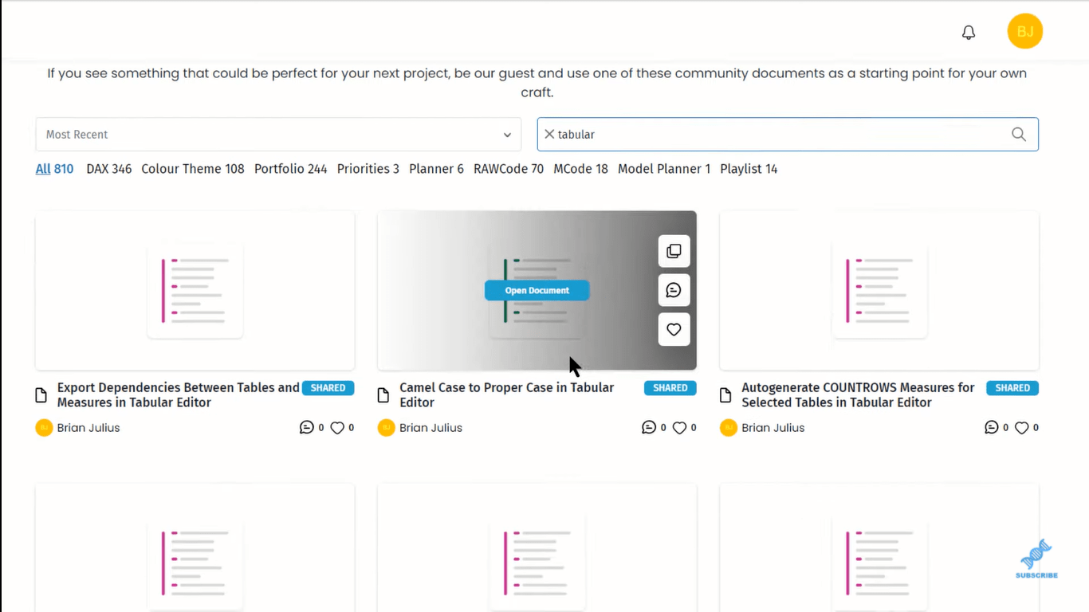Click comment icon under Autogenerate COUNTROWS card
The height and width of the screenshot is (612, 1089).
pyautogui.click(x=991, y=428)
